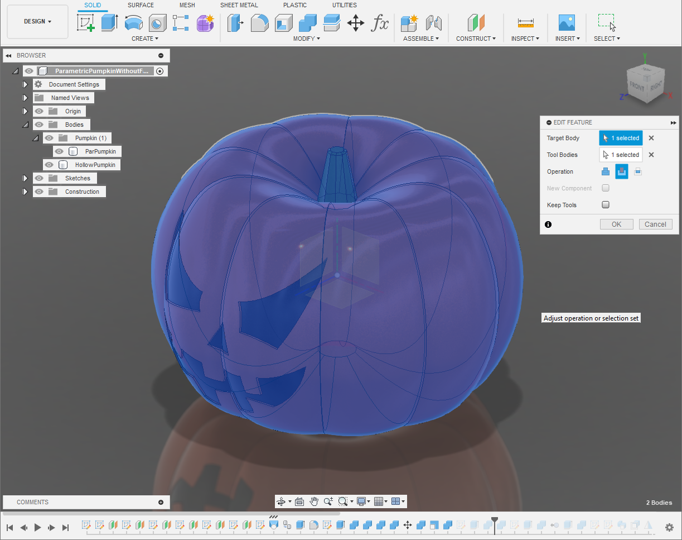Click Cancel in the Edit Feature dialog
This screenshot has width=682, height=540.
coord(656,224)
